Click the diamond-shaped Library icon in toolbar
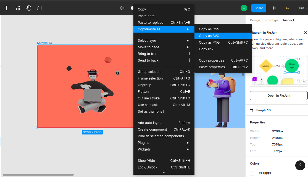The height and width of the screenshot is (177, 308). [x=122, y=8]
